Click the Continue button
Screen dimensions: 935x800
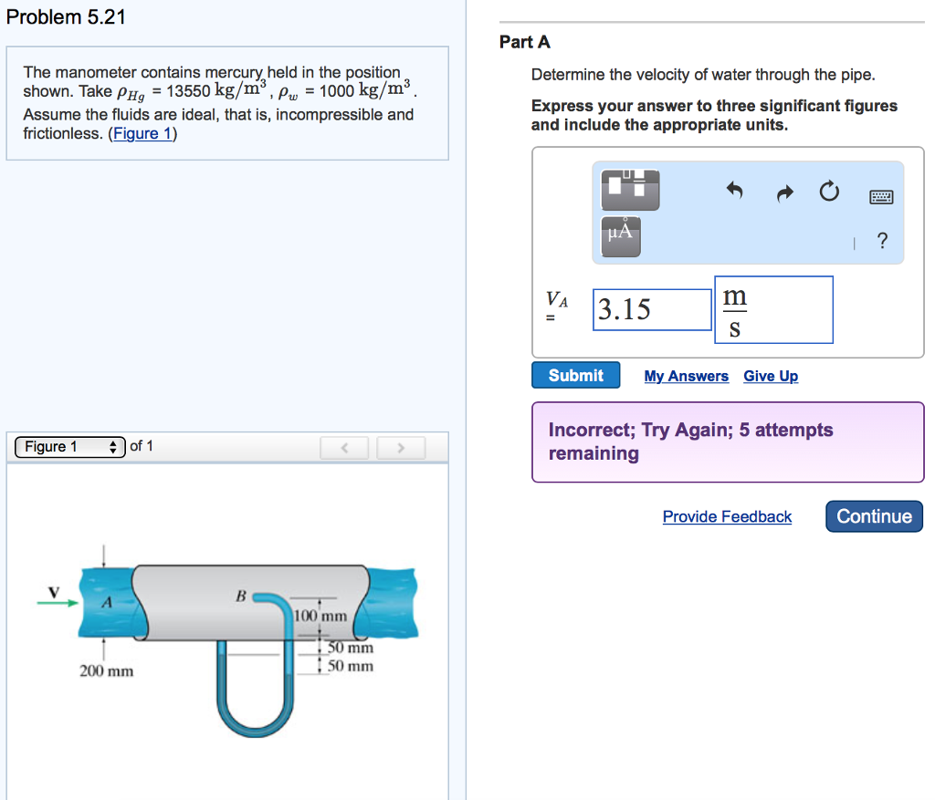pos(873,516)
